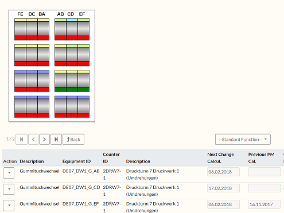Click the Next Change Calcul. column header
The height and width of the screenshot is (213, 284).
[220, 158]
